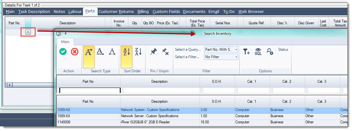352x131 pixels.
Task: Click the 'Serial Nos.' column header
Action: coord(223,23)
